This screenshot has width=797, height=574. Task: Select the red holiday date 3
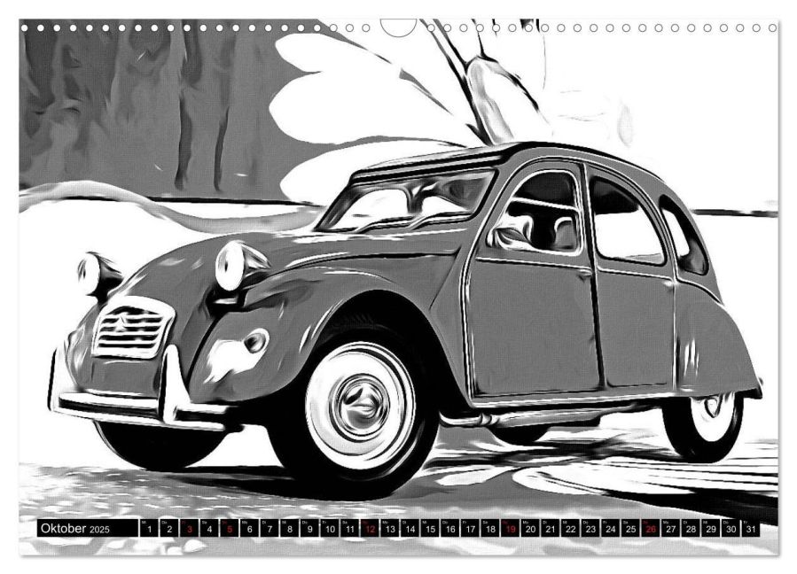(x=190, y=529)
